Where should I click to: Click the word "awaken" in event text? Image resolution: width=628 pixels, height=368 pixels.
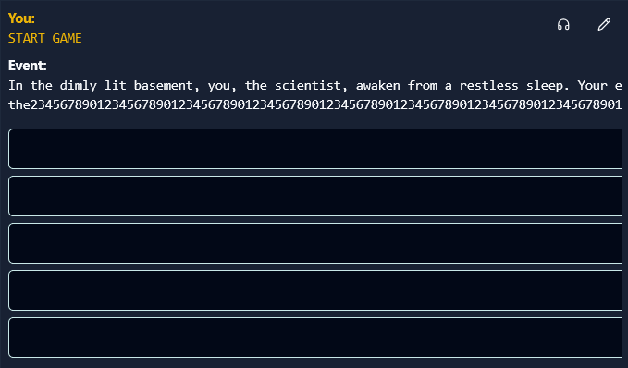(x=377, y=86)
